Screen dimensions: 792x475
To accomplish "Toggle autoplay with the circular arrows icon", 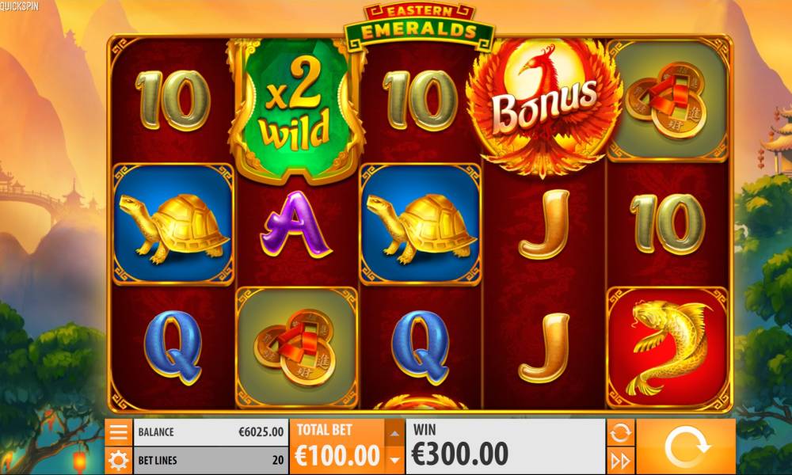I will pyautogui.click(x=620, y=432).
